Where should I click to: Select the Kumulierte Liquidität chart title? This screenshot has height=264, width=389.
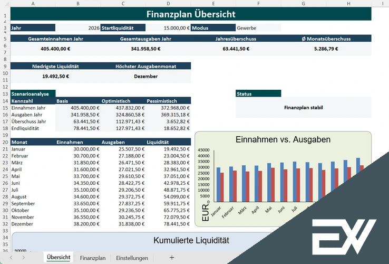tap(191, 240)
